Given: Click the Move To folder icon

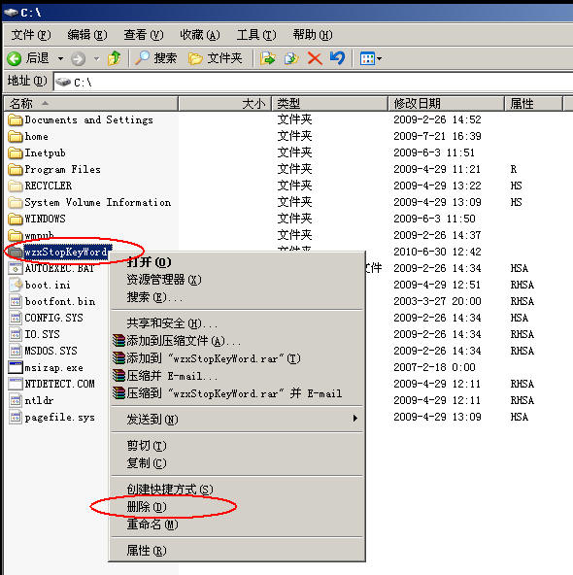Looking at the screenshot, I should point(268,58).
